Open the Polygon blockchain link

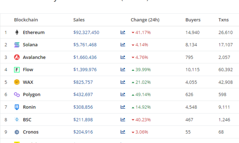(32, 95)
